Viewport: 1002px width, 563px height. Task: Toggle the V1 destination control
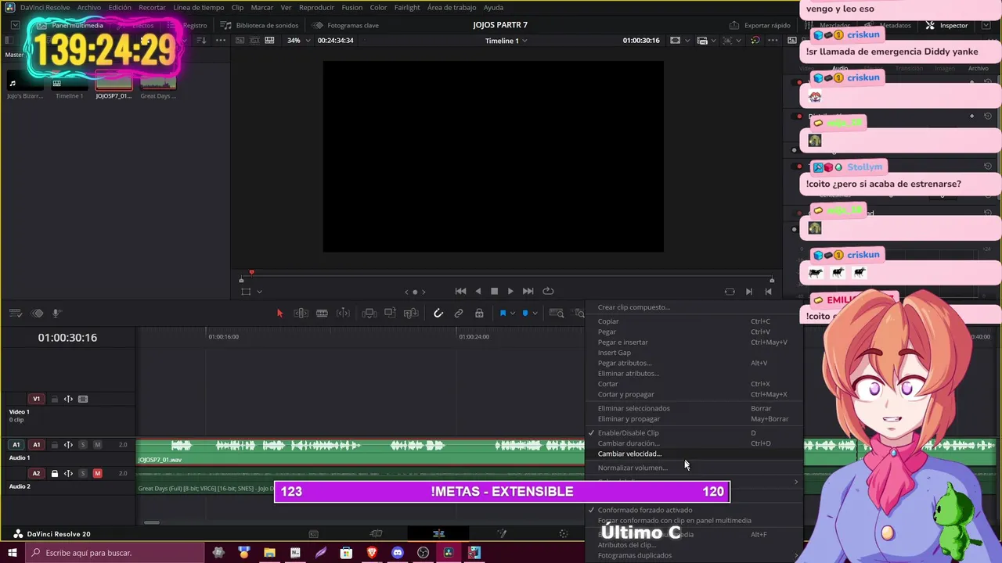[x=36, y=399]
